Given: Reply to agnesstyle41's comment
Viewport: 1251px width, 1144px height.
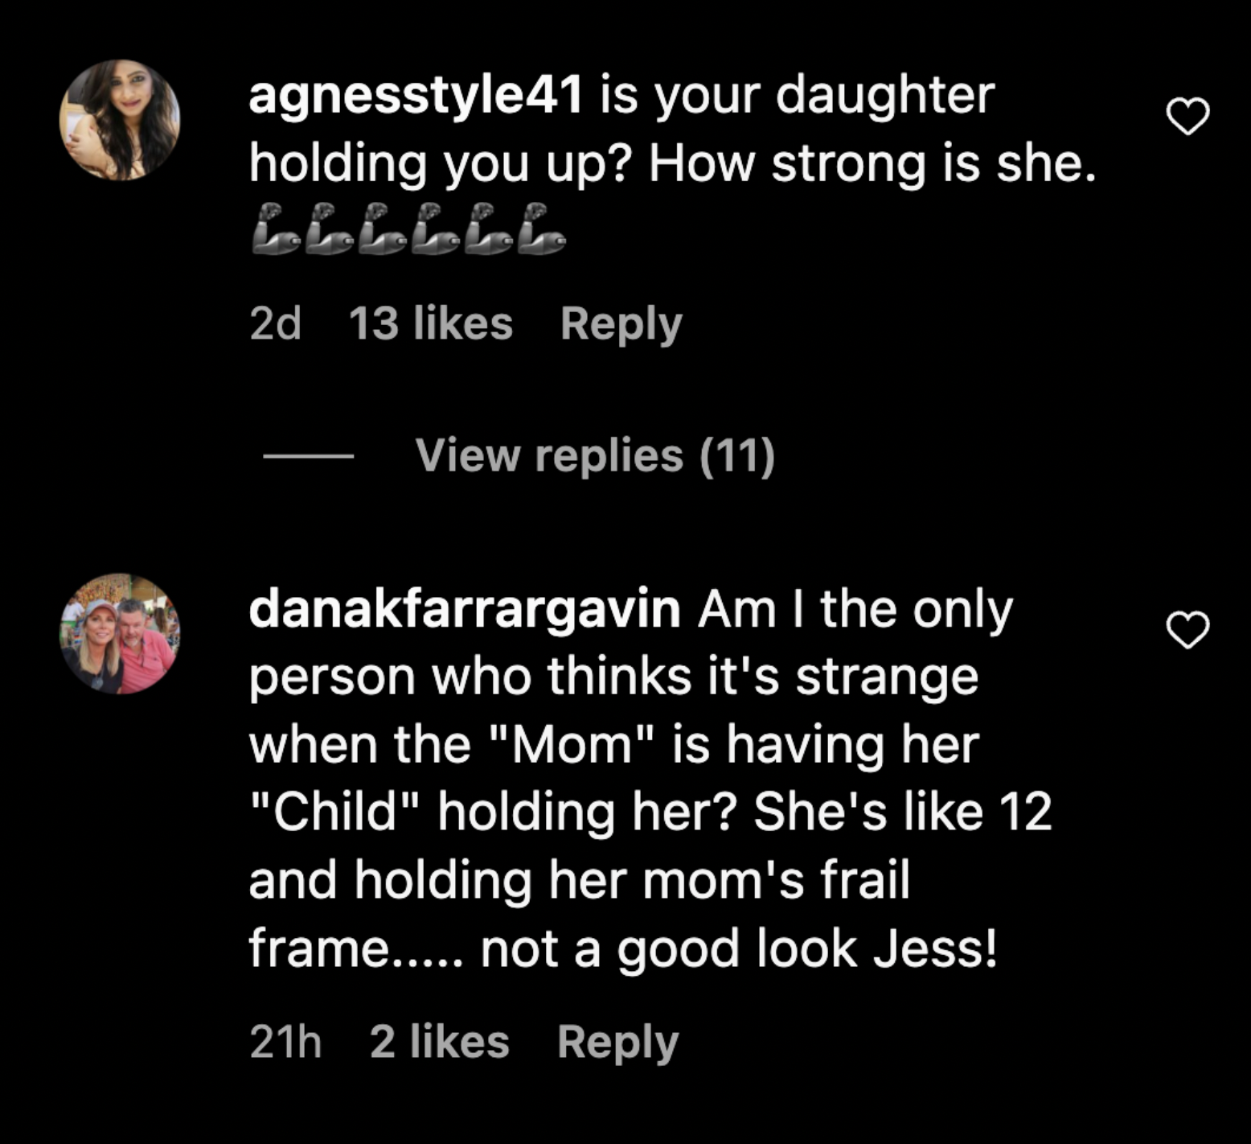Looking at the screenshot, I should (x=621, y=324).
